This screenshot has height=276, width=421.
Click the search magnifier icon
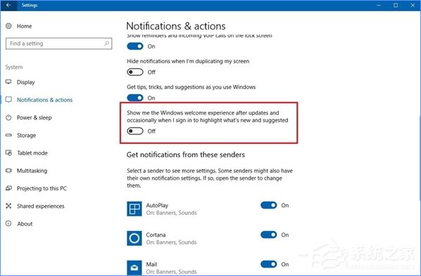[x=106, y=43]
